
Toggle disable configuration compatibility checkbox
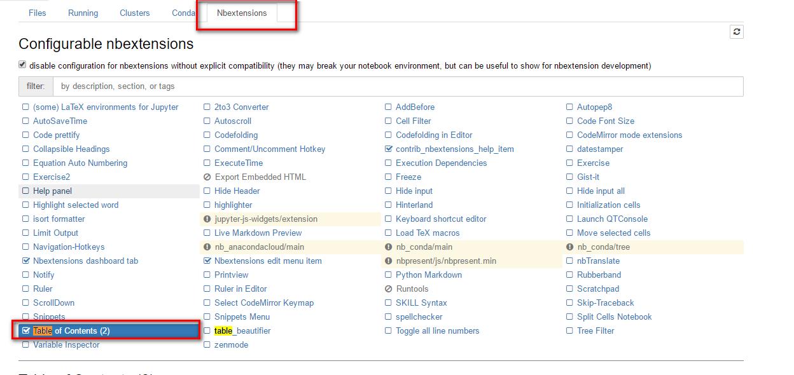pos(22,65)
